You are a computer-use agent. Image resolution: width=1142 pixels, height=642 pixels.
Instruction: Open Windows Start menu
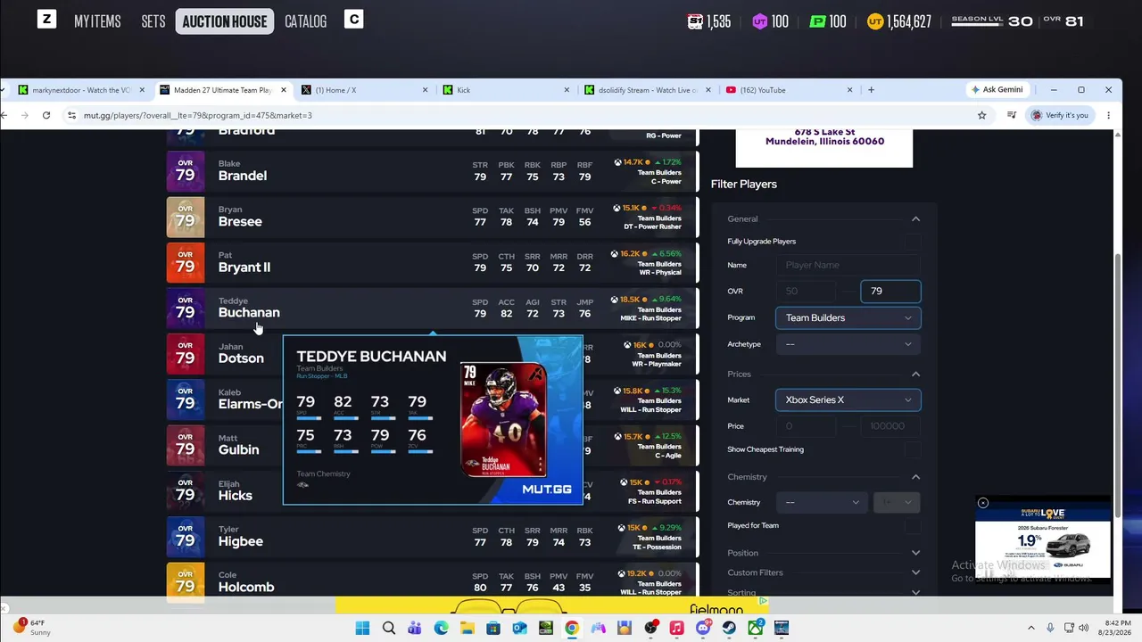pyautogui.click(x=362, y=629)
